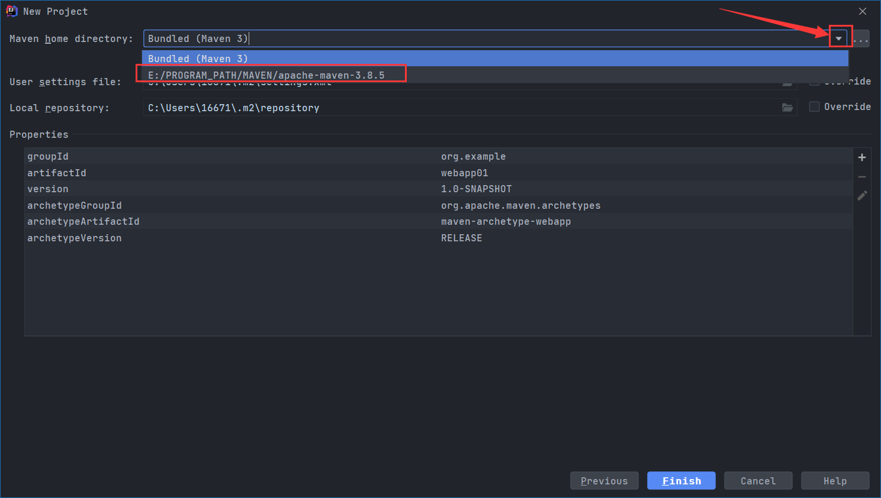881x498 pixels.
Task: Add a new property with plus icon
Action: [x=862, y=157]
